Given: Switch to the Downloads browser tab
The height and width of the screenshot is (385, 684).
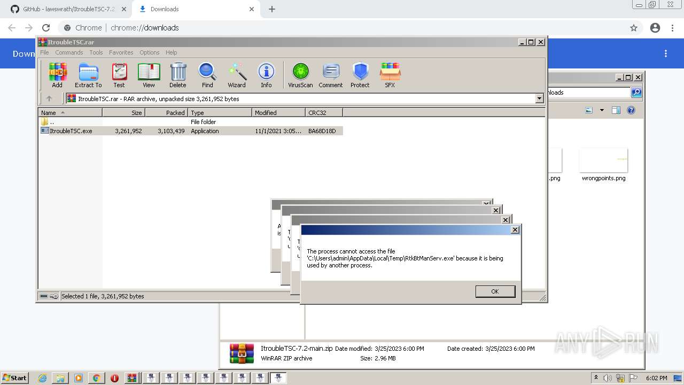Looking at the screenshot, I should click(195, 9).
